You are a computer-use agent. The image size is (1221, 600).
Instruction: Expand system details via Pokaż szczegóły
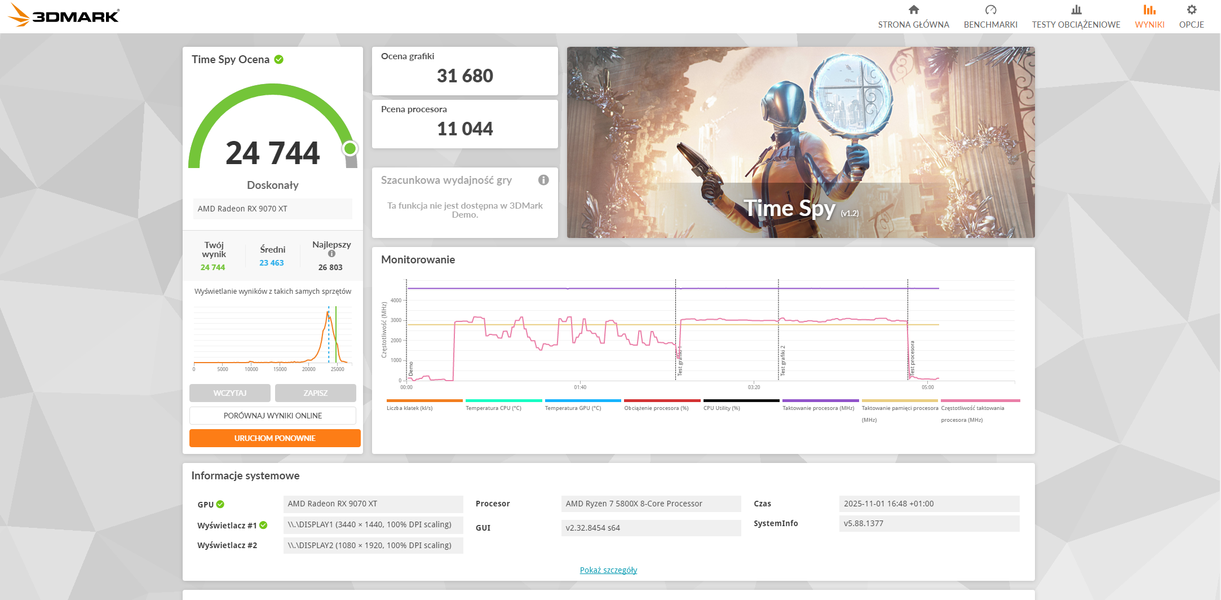pyautogui.click(x=608, y=570)
